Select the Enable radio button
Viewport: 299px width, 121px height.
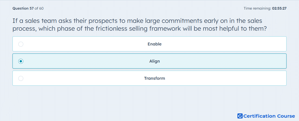(x=21, y=44)
